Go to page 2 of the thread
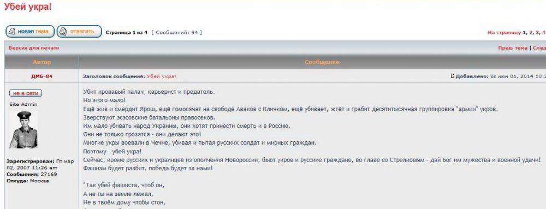 [x=531, y=32]
